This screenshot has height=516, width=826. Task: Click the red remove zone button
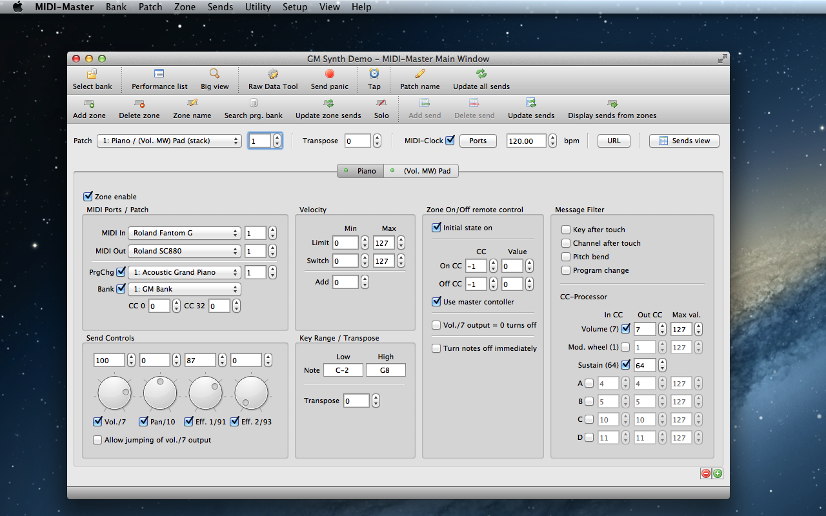[x=706, y=473]
